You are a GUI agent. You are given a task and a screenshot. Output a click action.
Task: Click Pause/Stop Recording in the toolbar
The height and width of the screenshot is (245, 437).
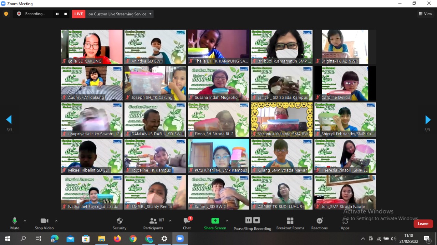click(x=252, y=223)
